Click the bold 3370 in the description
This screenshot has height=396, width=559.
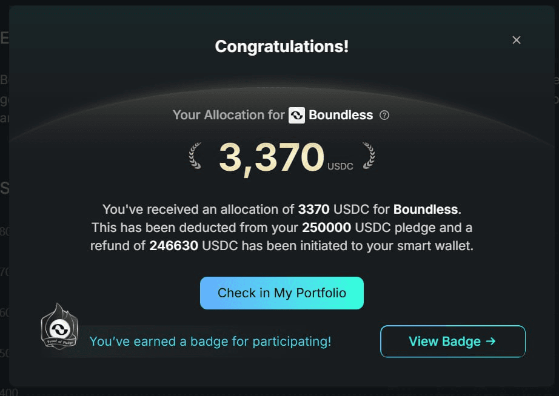[x=313, y=210]
